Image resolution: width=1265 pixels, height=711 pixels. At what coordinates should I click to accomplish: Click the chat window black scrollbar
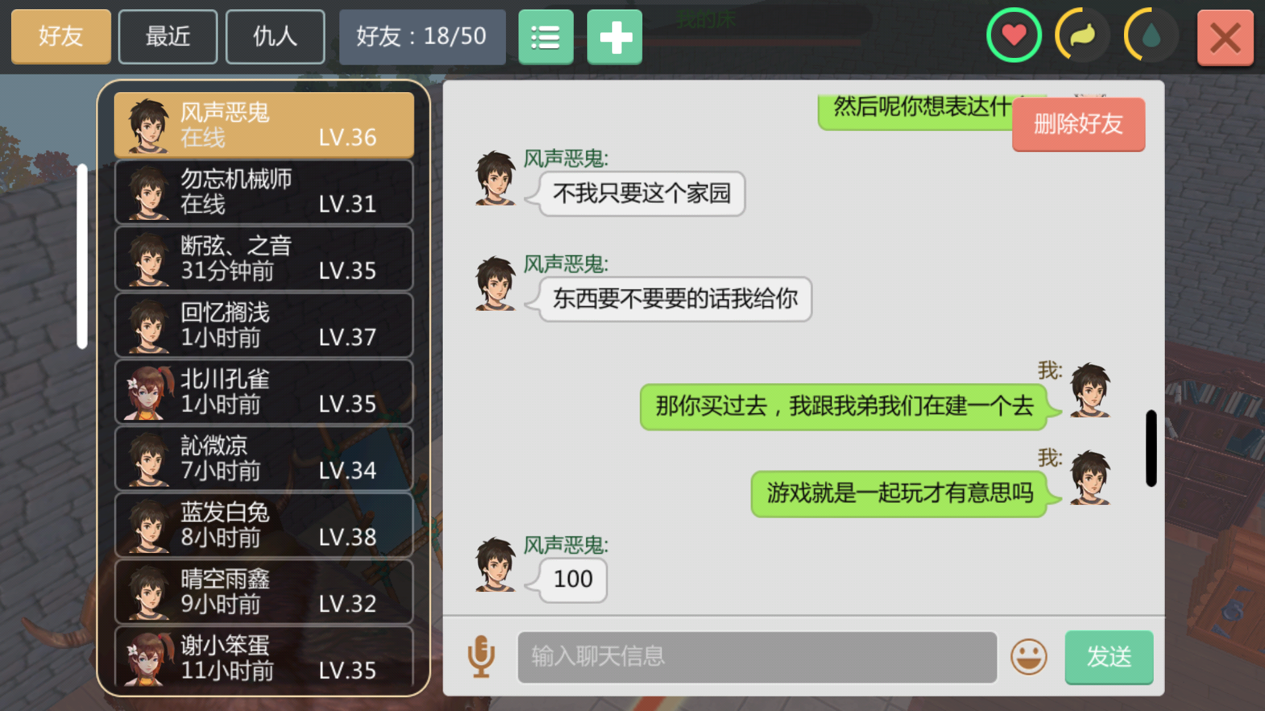(x=1151, y=448)
